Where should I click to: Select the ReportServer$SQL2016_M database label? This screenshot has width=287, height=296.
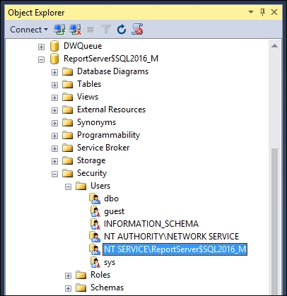[111, 59]
